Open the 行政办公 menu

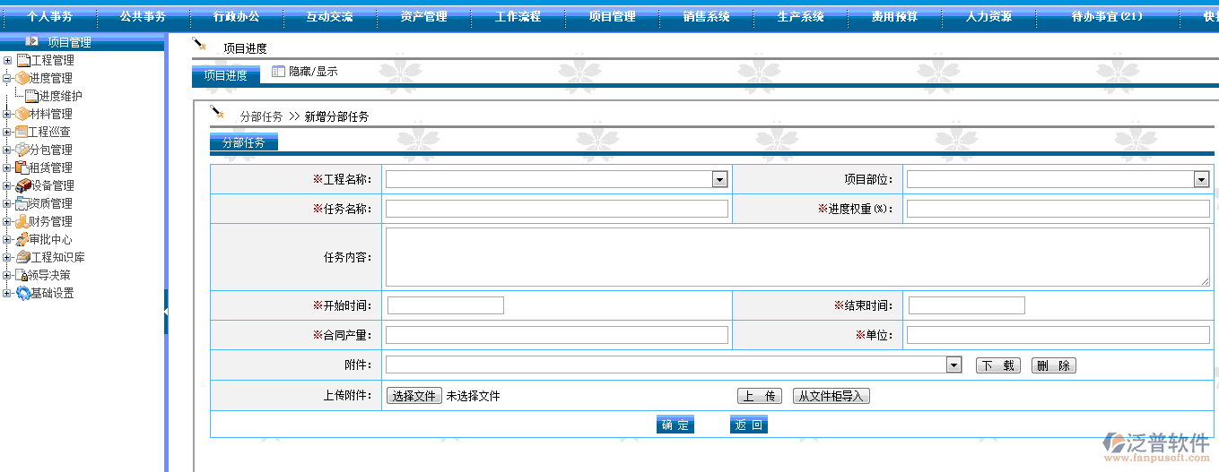(236, 17)
